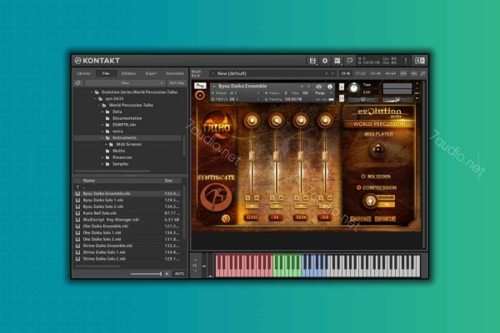The image size is (500, 333).
Task: Click the Close mic volume fader
Action: click(x=252, y=156)
